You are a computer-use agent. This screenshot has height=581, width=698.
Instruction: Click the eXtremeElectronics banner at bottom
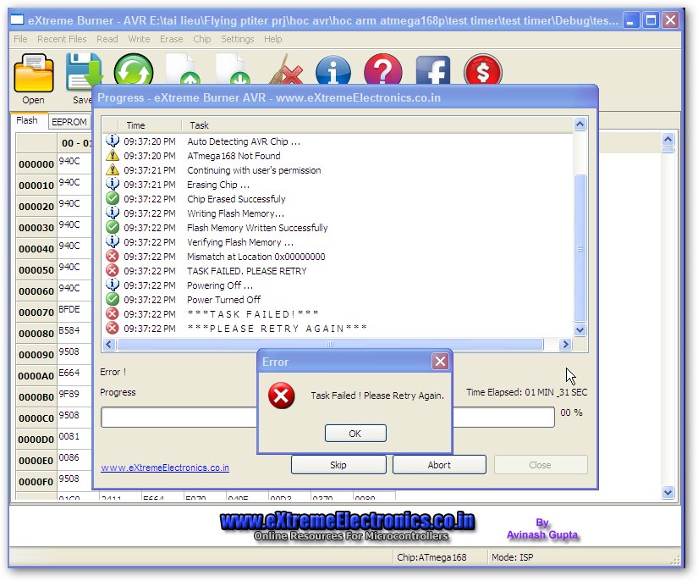point(348,526)
